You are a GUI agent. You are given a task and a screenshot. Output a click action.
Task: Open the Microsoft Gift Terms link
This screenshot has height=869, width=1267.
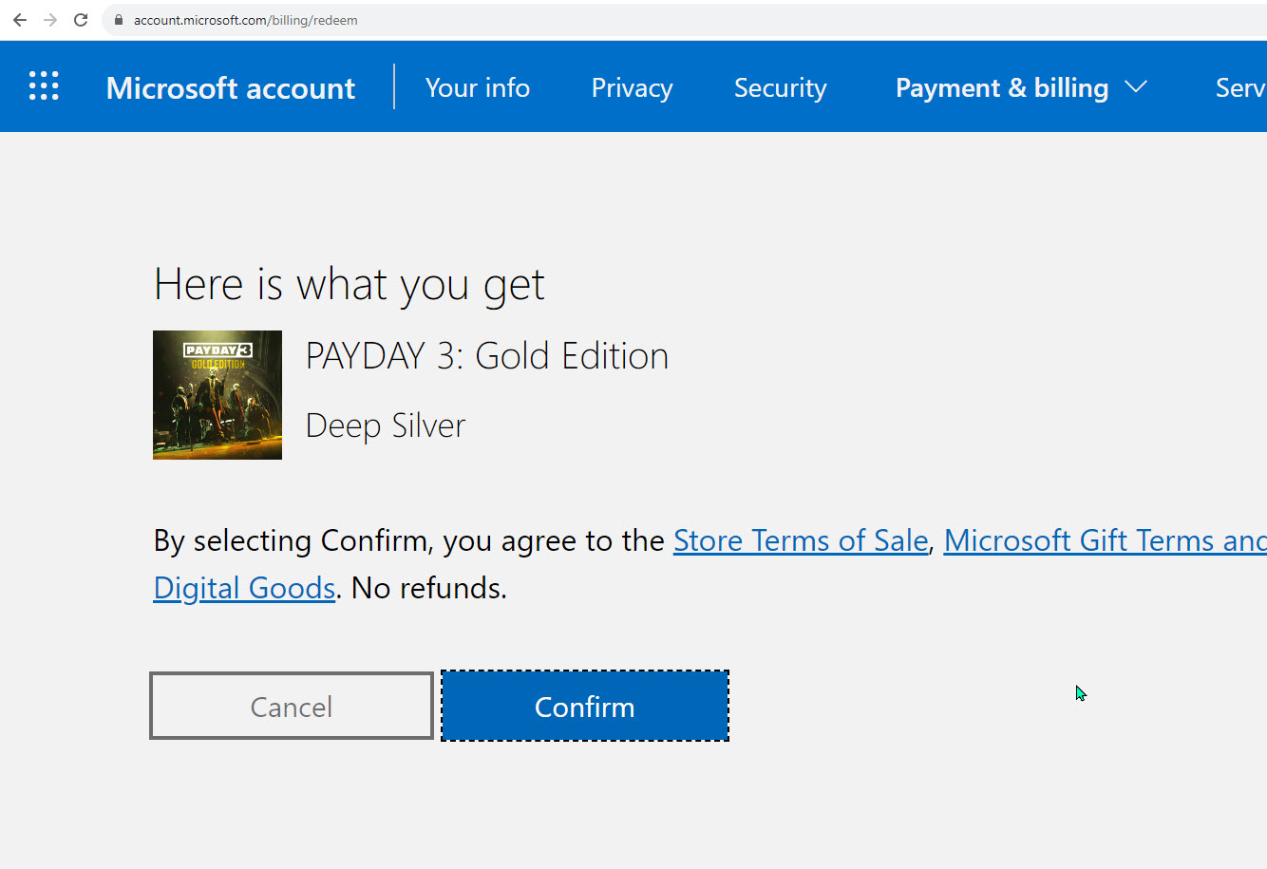click(x=1104, y=540)
